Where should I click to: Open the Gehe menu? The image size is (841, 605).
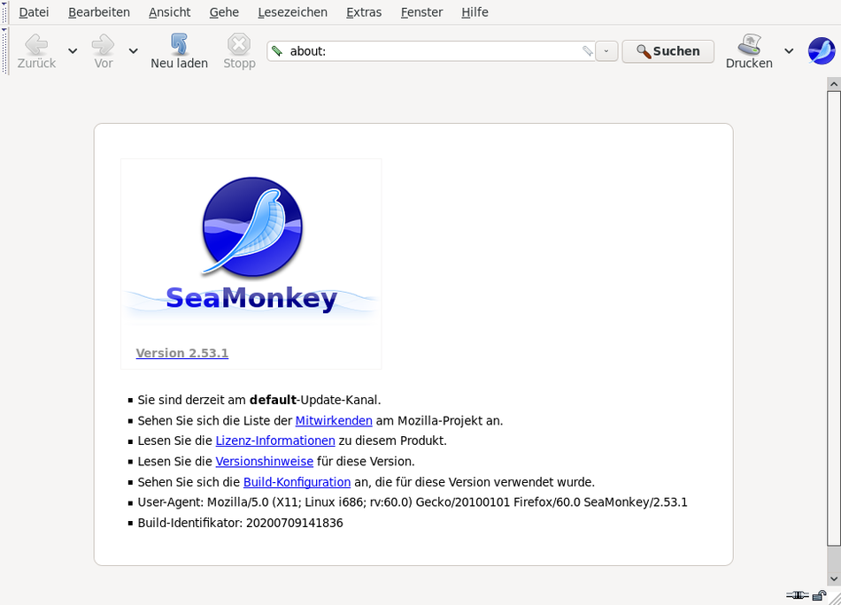coord(224,11)
